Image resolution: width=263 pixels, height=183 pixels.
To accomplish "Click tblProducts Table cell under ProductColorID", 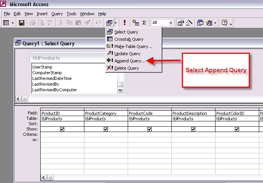I will pos(237,119).
